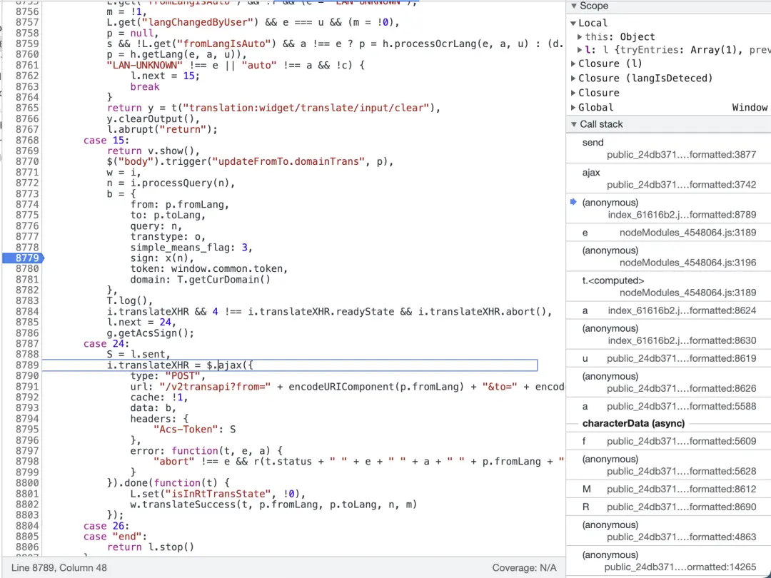The width and height of the screenshot is (771, 578).
Task: Expand the 'l' variable in Local scope
Action: tap(580, 50)
